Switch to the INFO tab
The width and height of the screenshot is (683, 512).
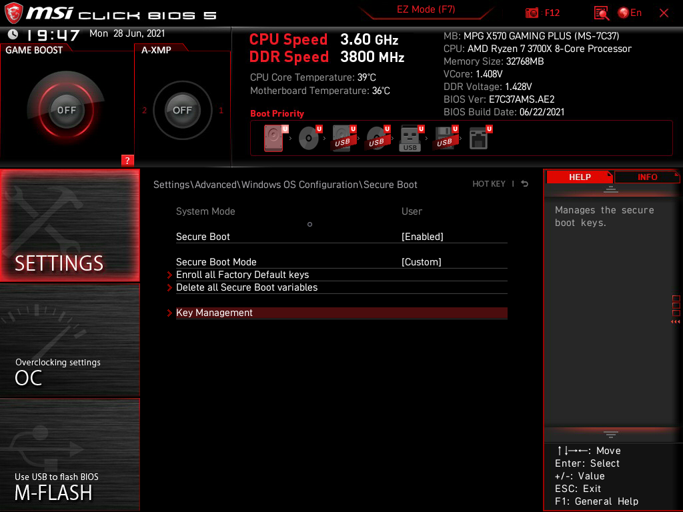point(647,177)
